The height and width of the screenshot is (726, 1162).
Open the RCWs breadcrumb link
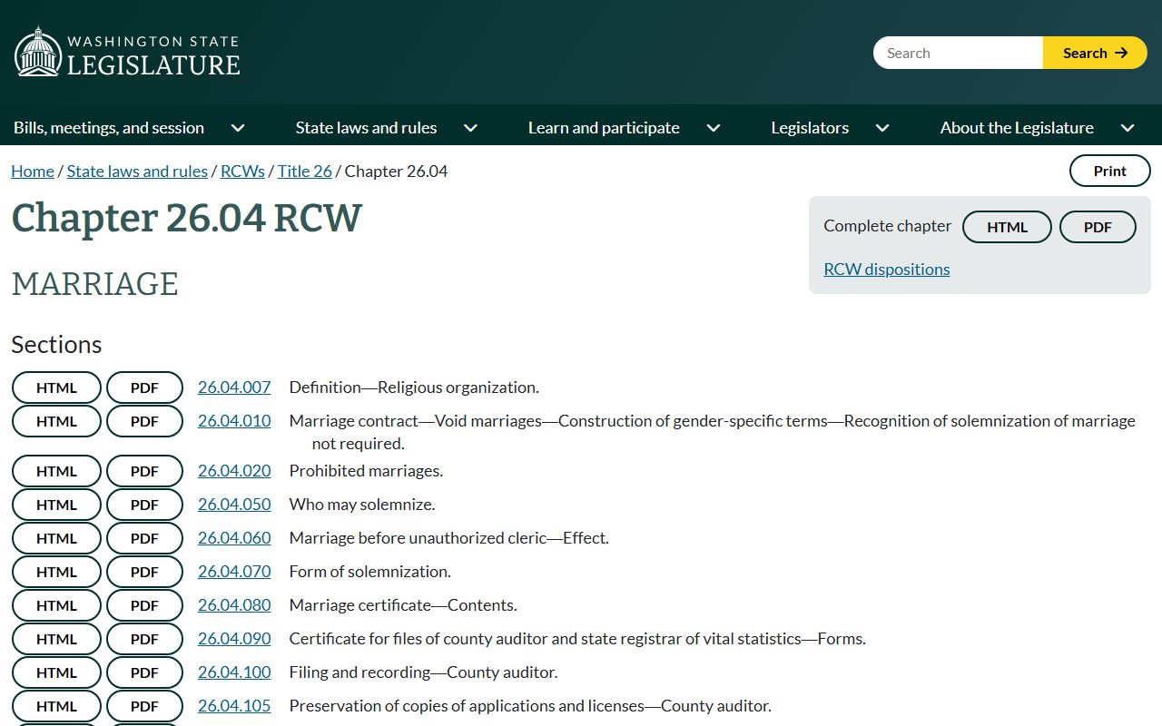pos(242,172)
